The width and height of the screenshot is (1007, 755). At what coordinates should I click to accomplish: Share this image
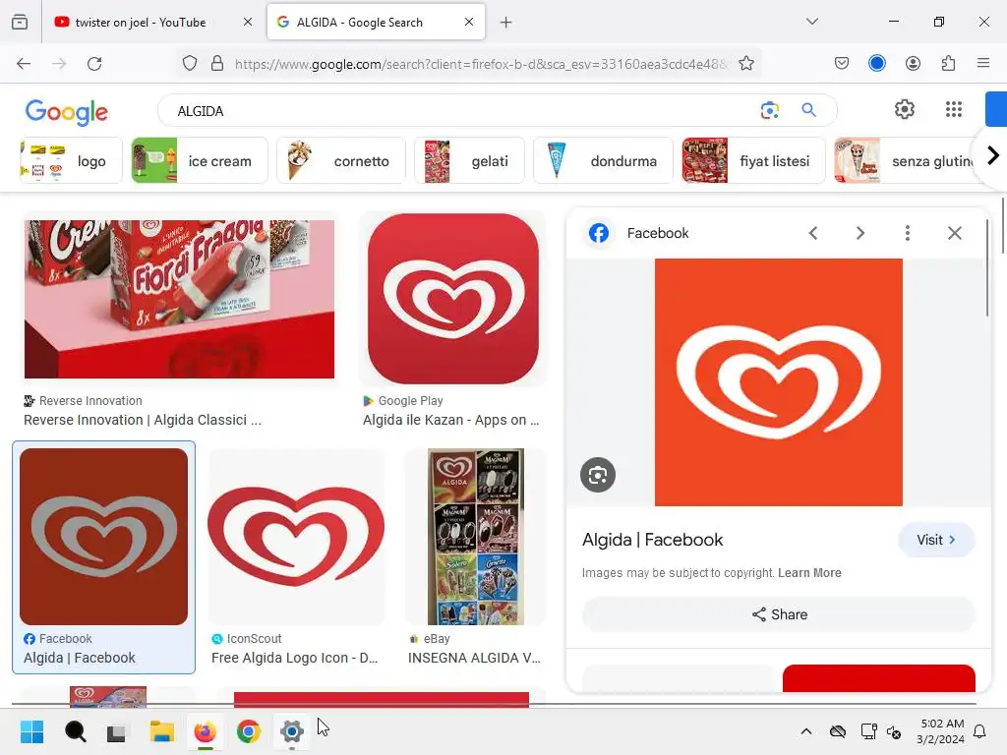pos(779,614)
